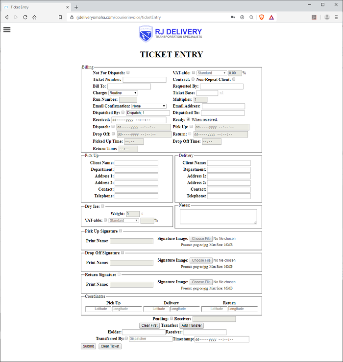
Task: Untick the Ready when received checkbox
Action: (189, 119)
